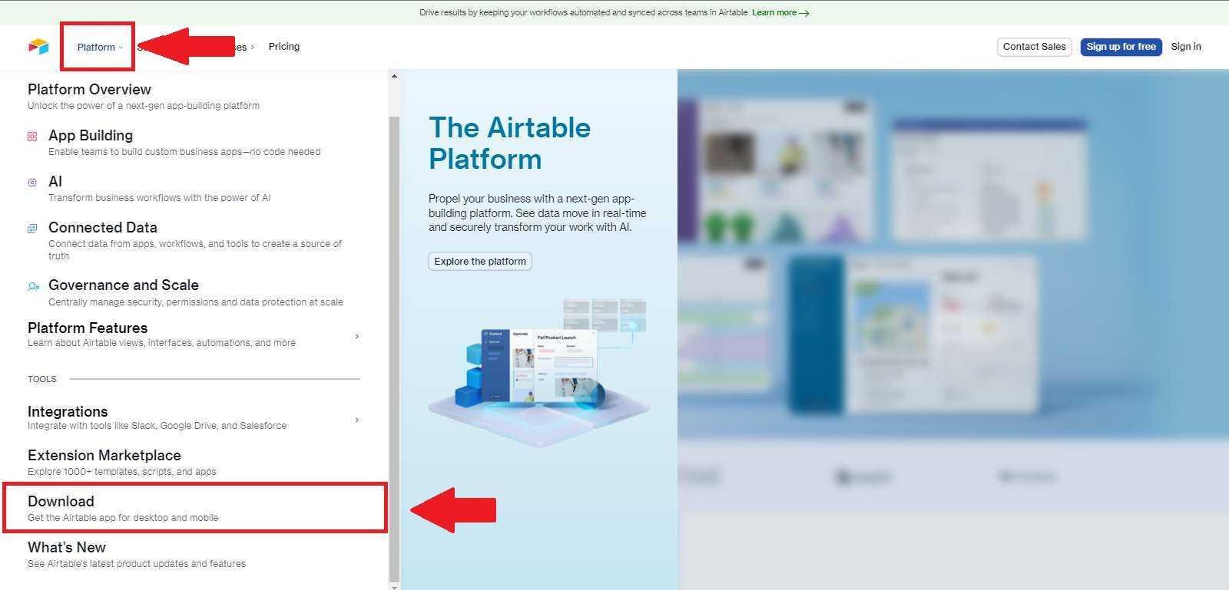Image resolution: width=1229 pixels, height=590 pixels.
Task: Click 'Integrate with tools like Slack' description
Action: tap(157, 426)
